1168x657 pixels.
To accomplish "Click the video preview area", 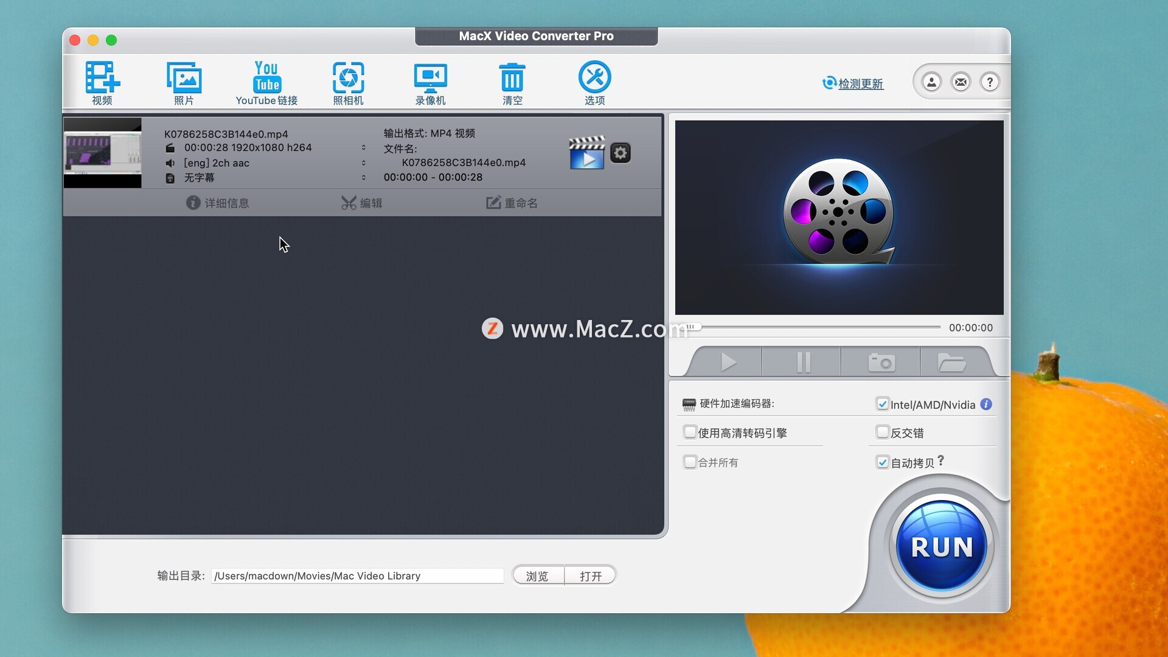I will point(839,217).
